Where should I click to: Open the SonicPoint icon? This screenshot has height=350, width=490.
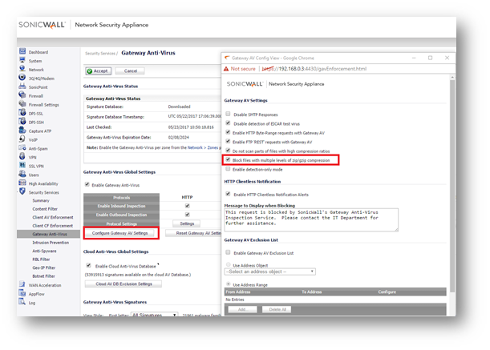coord(22,86)
